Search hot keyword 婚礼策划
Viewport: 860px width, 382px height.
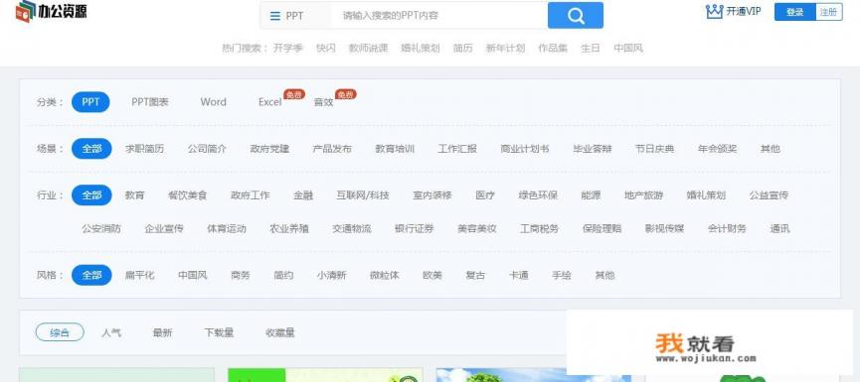coord(421,49)
